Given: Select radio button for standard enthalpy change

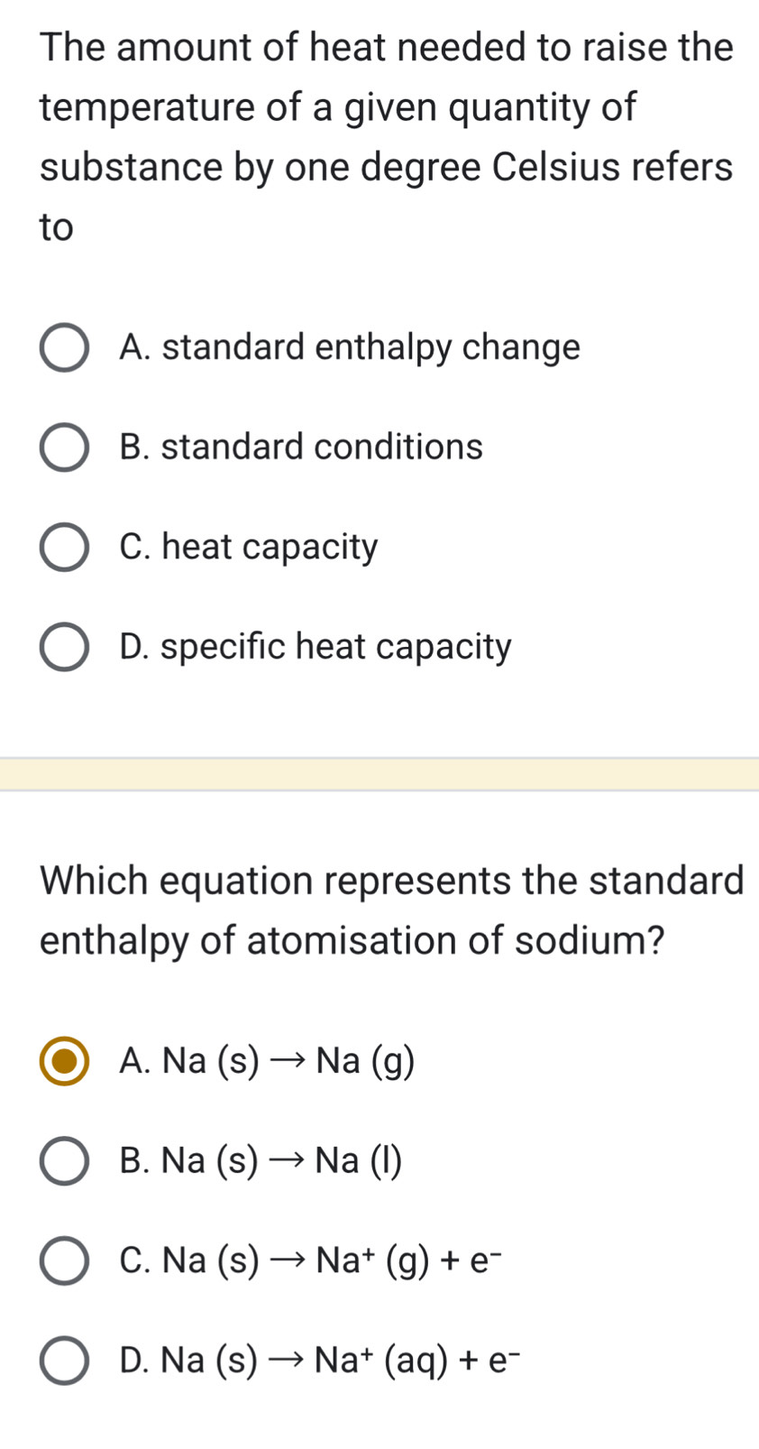Looking at the screenshot, I should click(x=64, y=348).
